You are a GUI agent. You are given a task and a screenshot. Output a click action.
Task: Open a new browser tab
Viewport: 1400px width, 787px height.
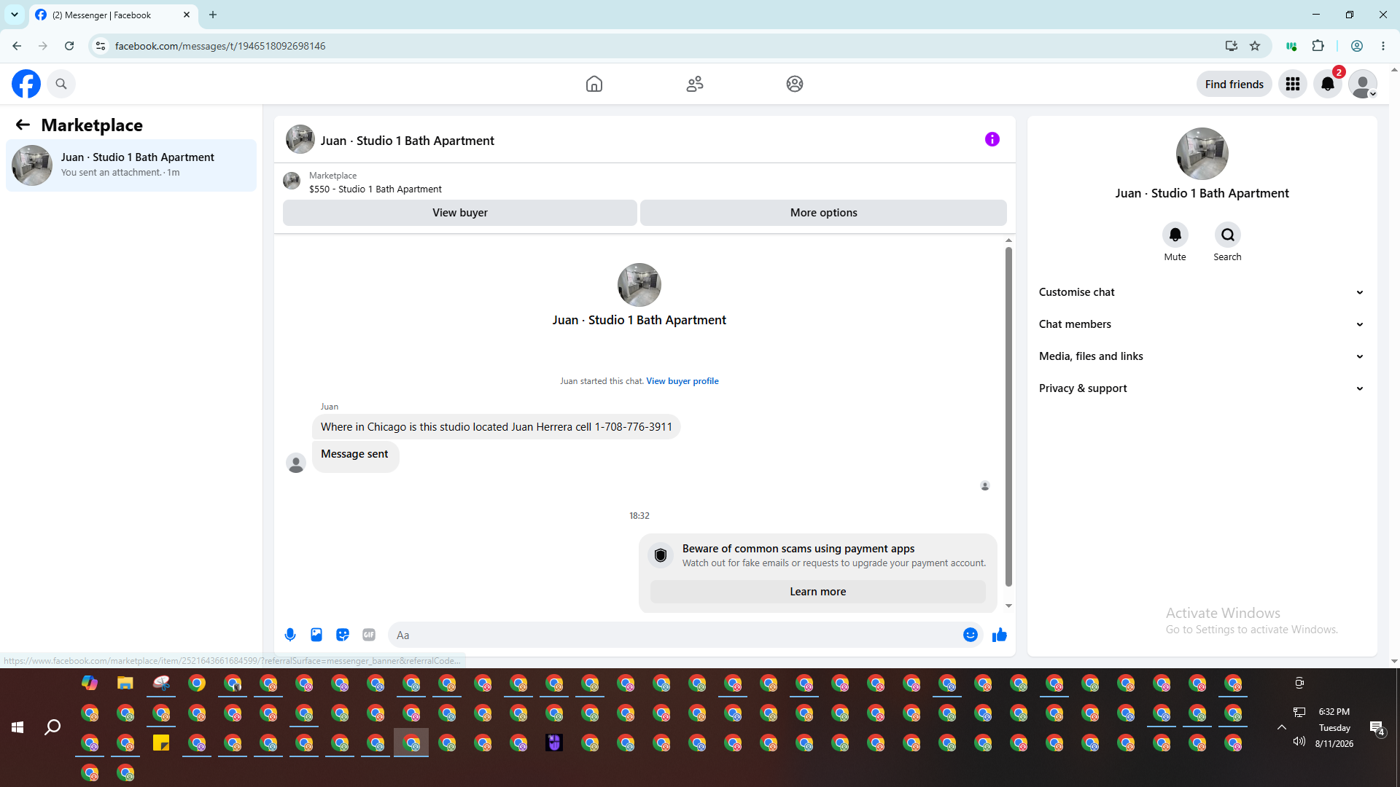(x=213, y=15)
